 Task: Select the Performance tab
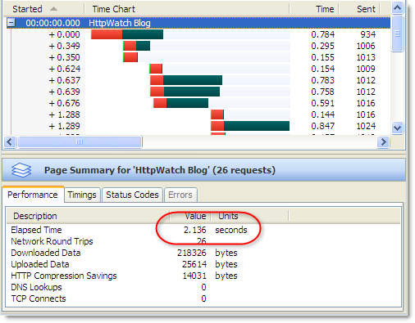pyautogui.click(x=33, y=195)
